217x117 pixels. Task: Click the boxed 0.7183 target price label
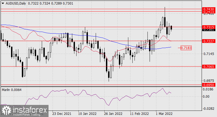click(x=186, y=48)
